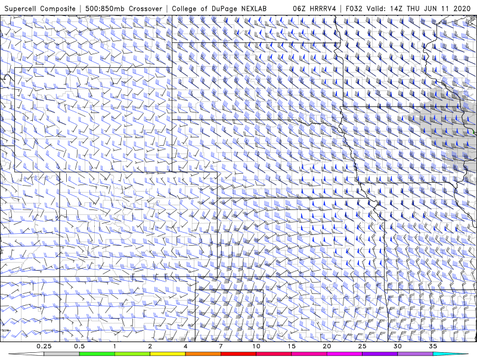Select the magenta 20–25 legend swatch
477x357 pixels.
pyautogui.click(x=345, y=354)
